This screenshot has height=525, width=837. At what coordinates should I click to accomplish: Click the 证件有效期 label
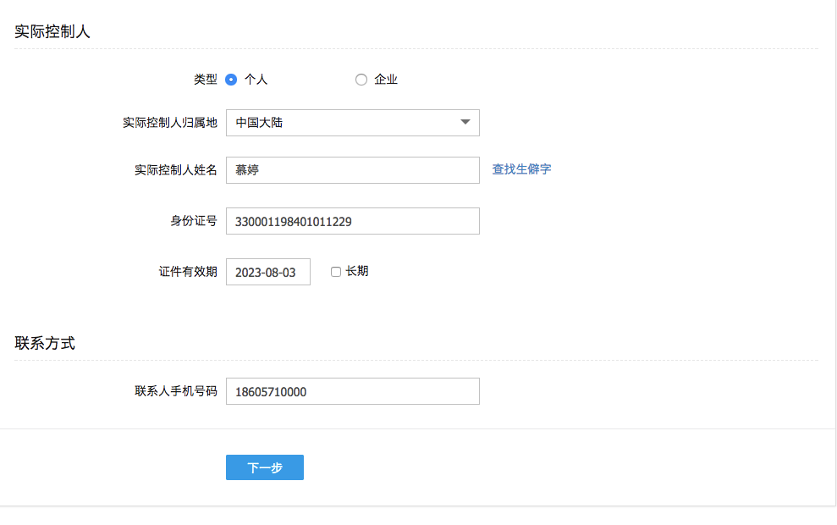(x=188, y=271)
